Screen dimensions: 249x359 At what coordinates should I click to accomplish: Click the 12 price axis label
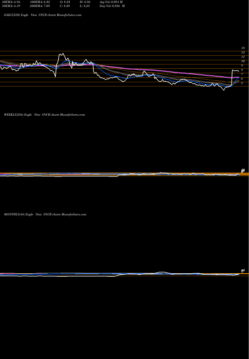click(243, 52)
